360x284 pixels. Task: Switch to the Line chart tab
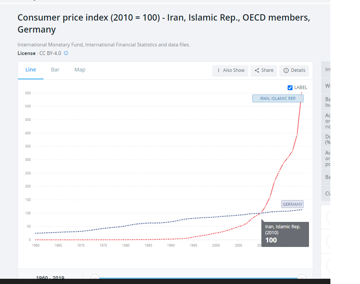coord(31,70)
